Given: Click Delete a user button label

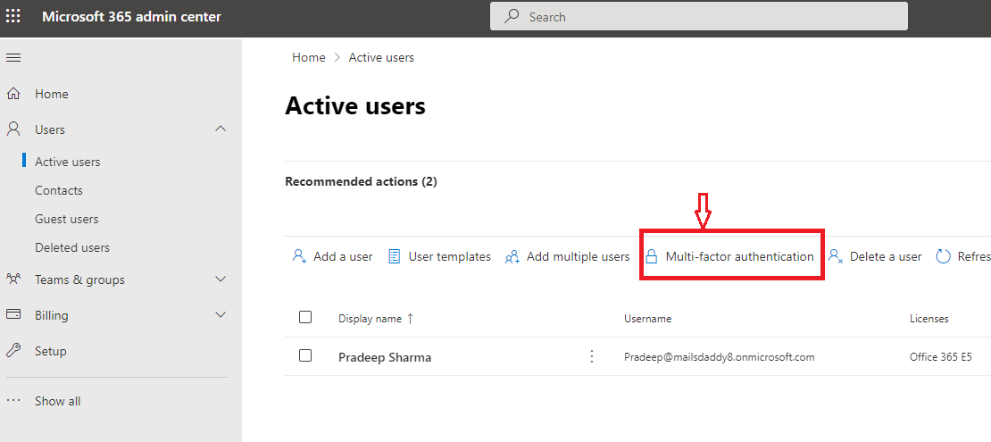Looking at the screenshot, I should tap(886, 257).
